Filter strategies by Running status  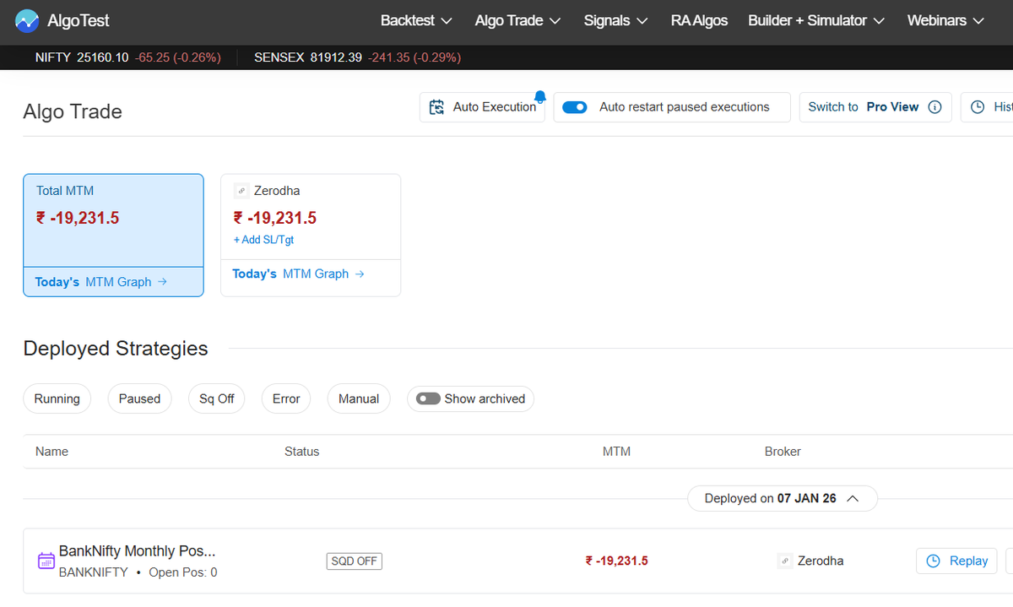click(57, 398)
